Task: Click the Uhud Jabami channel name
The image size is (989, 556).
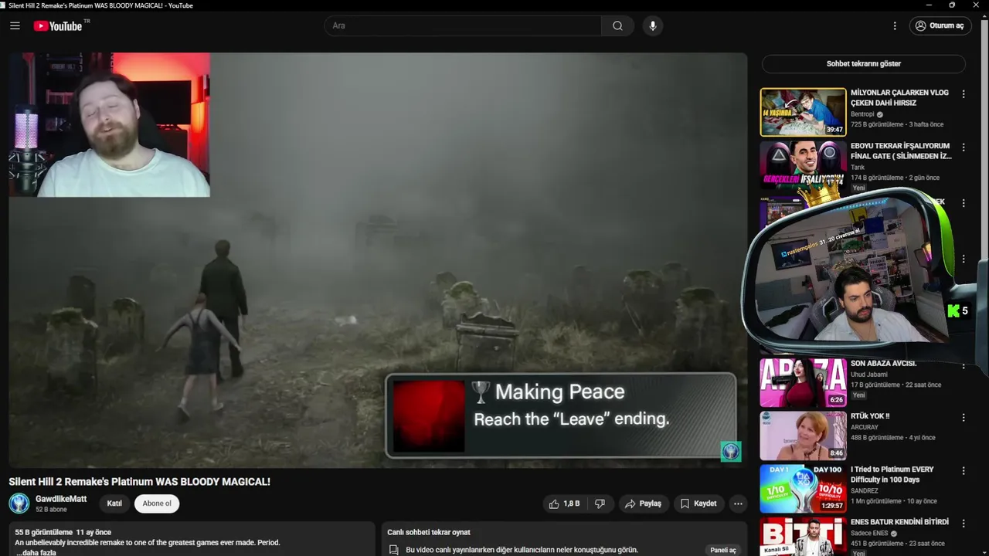Action: [x=869, y=375]
